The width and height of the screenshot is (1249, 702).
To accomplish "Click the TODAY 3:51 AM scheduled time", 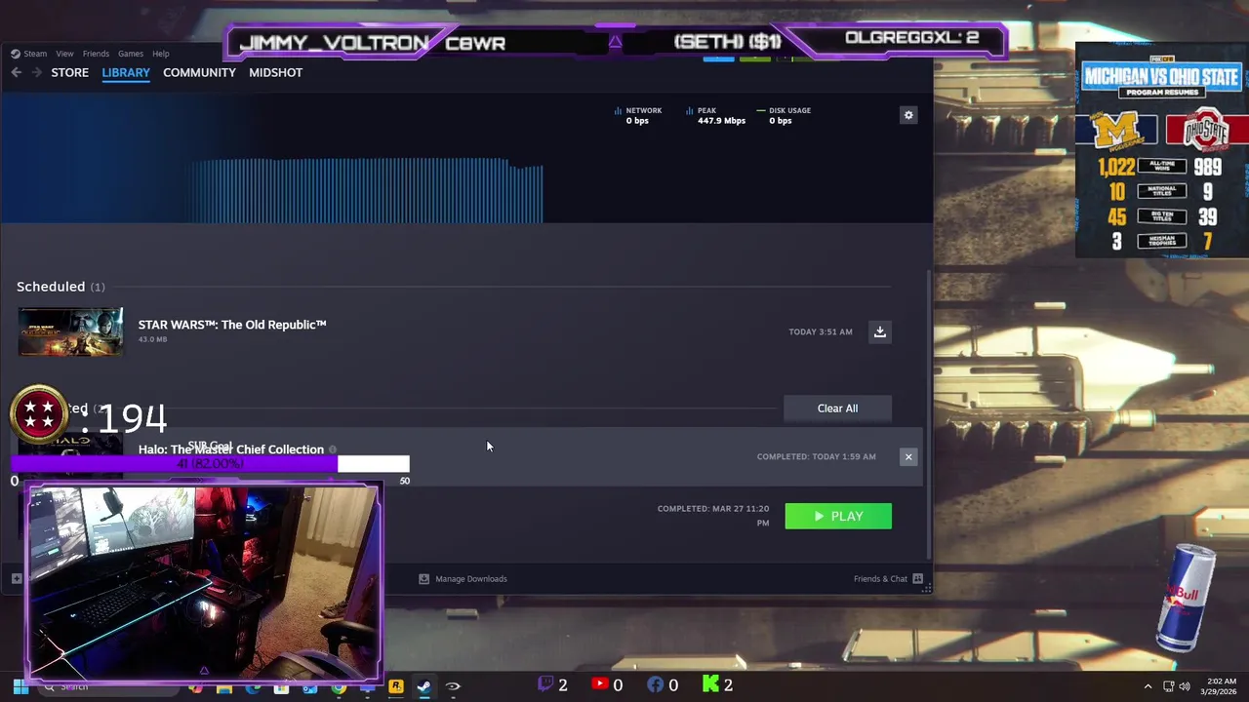I will [x=821, y=331].
